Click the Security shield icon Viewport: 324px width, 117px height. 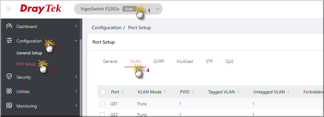tap(9, 77)
